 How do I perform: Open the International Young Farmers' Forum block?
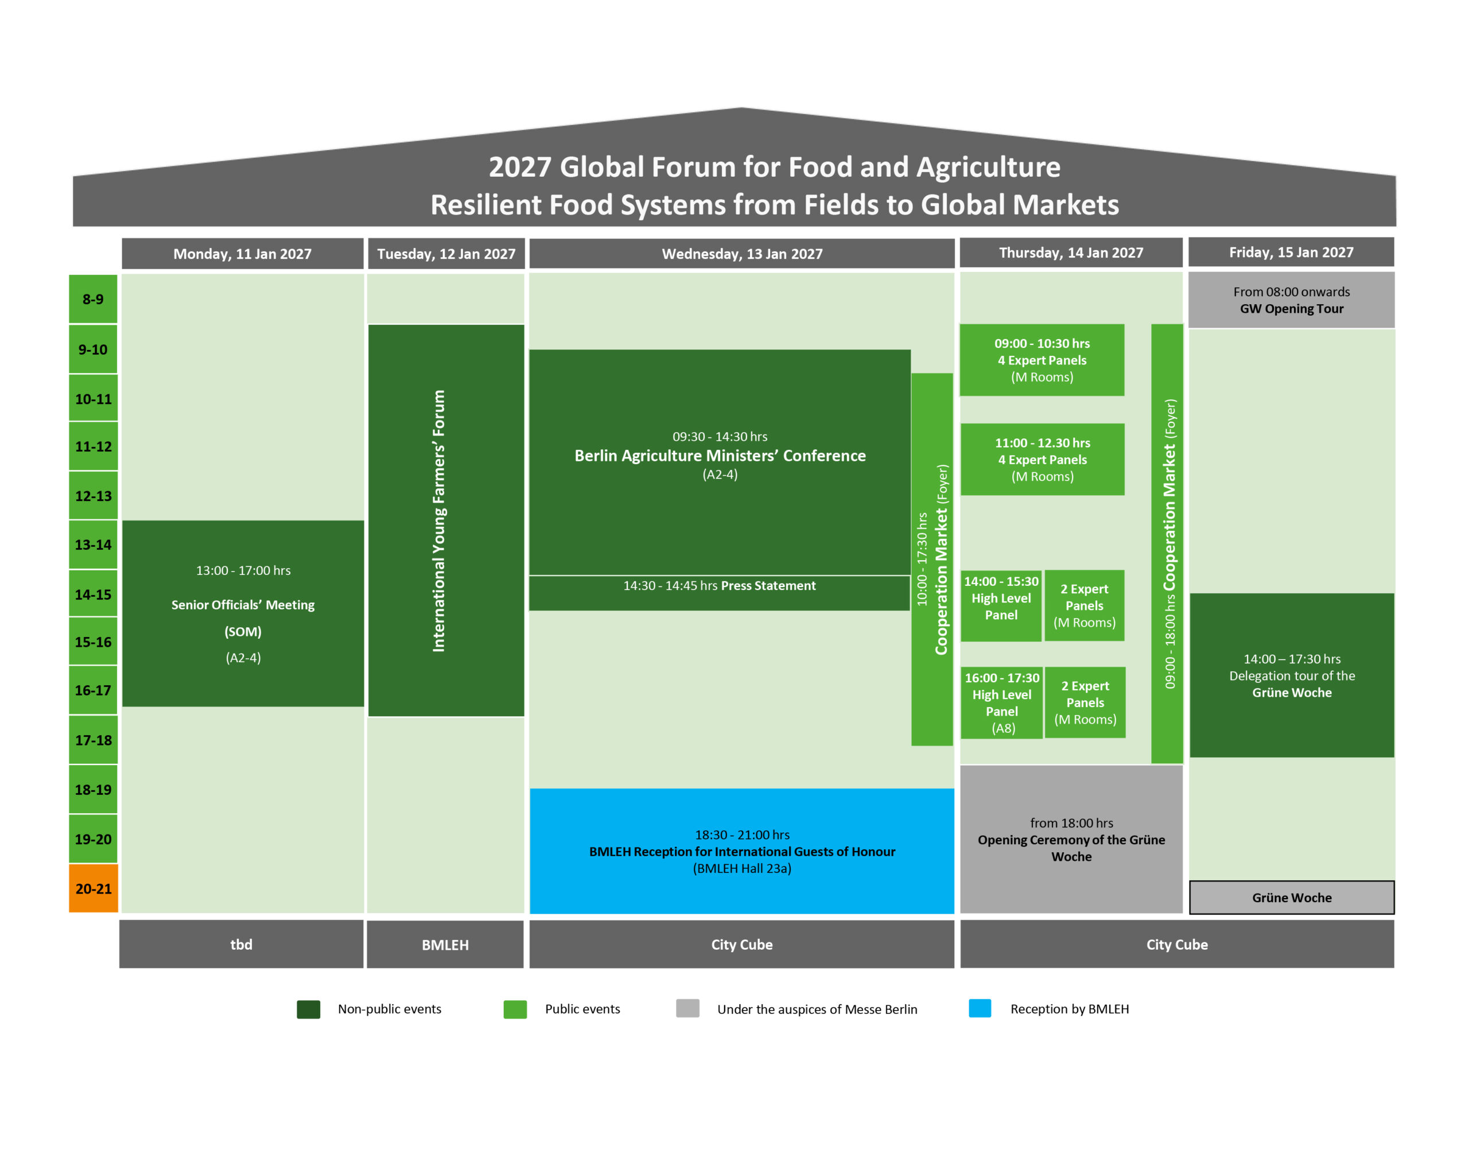pos(446,520)
